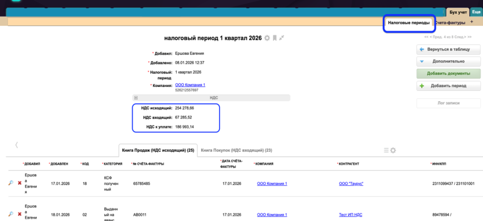Click the gear icon beside the period title
The width and height of the screenshot is (483, 221).
267,38
